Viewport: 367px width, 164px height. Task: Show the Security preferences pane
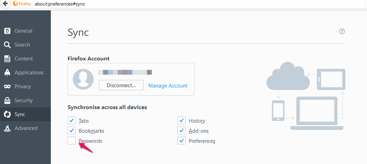click(25, 100)
